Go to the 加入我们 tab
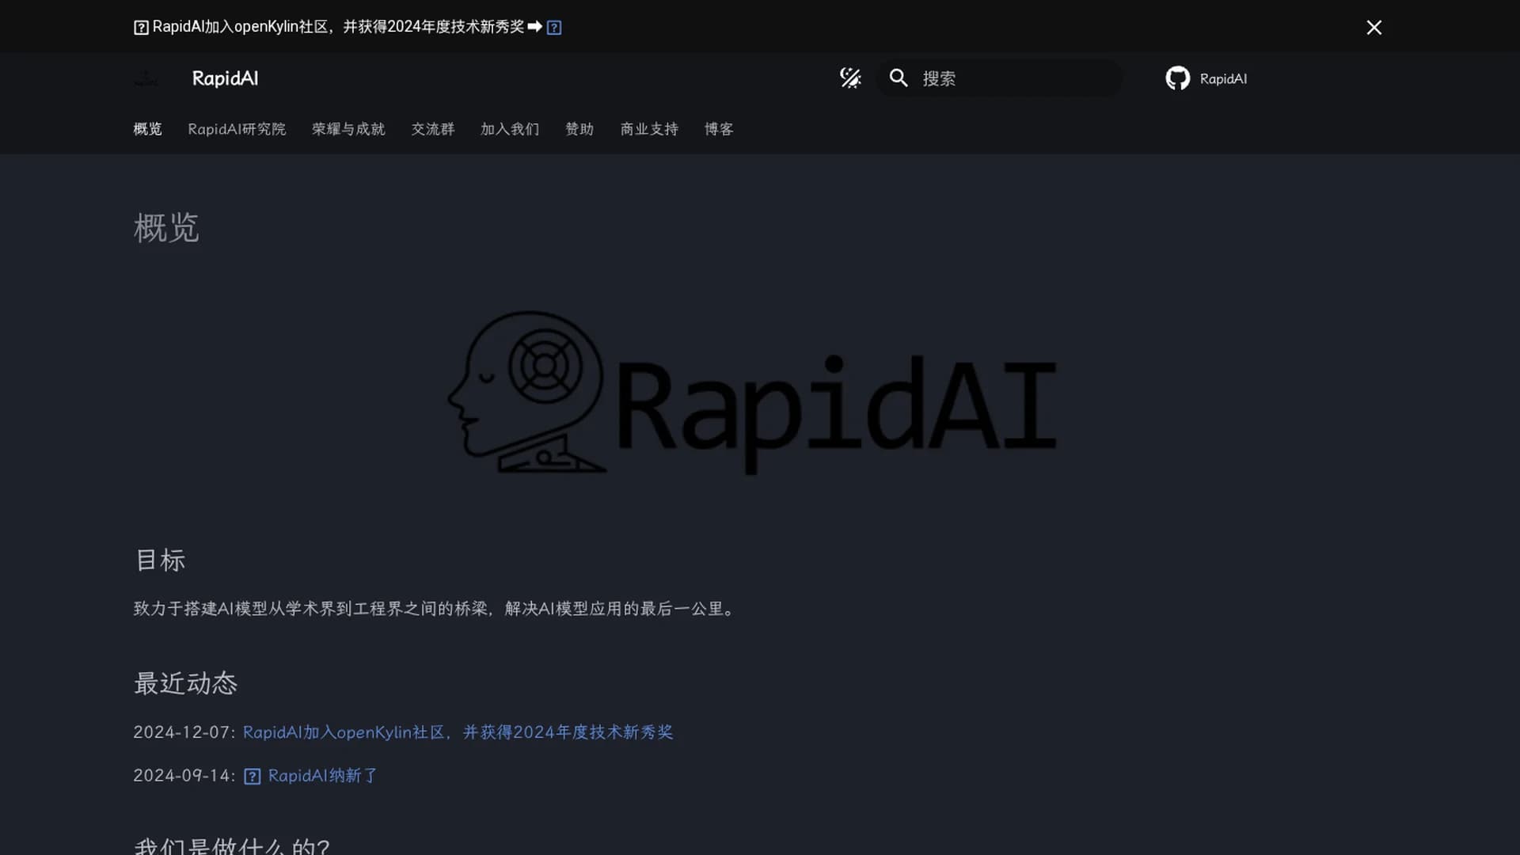 [510, 129]
